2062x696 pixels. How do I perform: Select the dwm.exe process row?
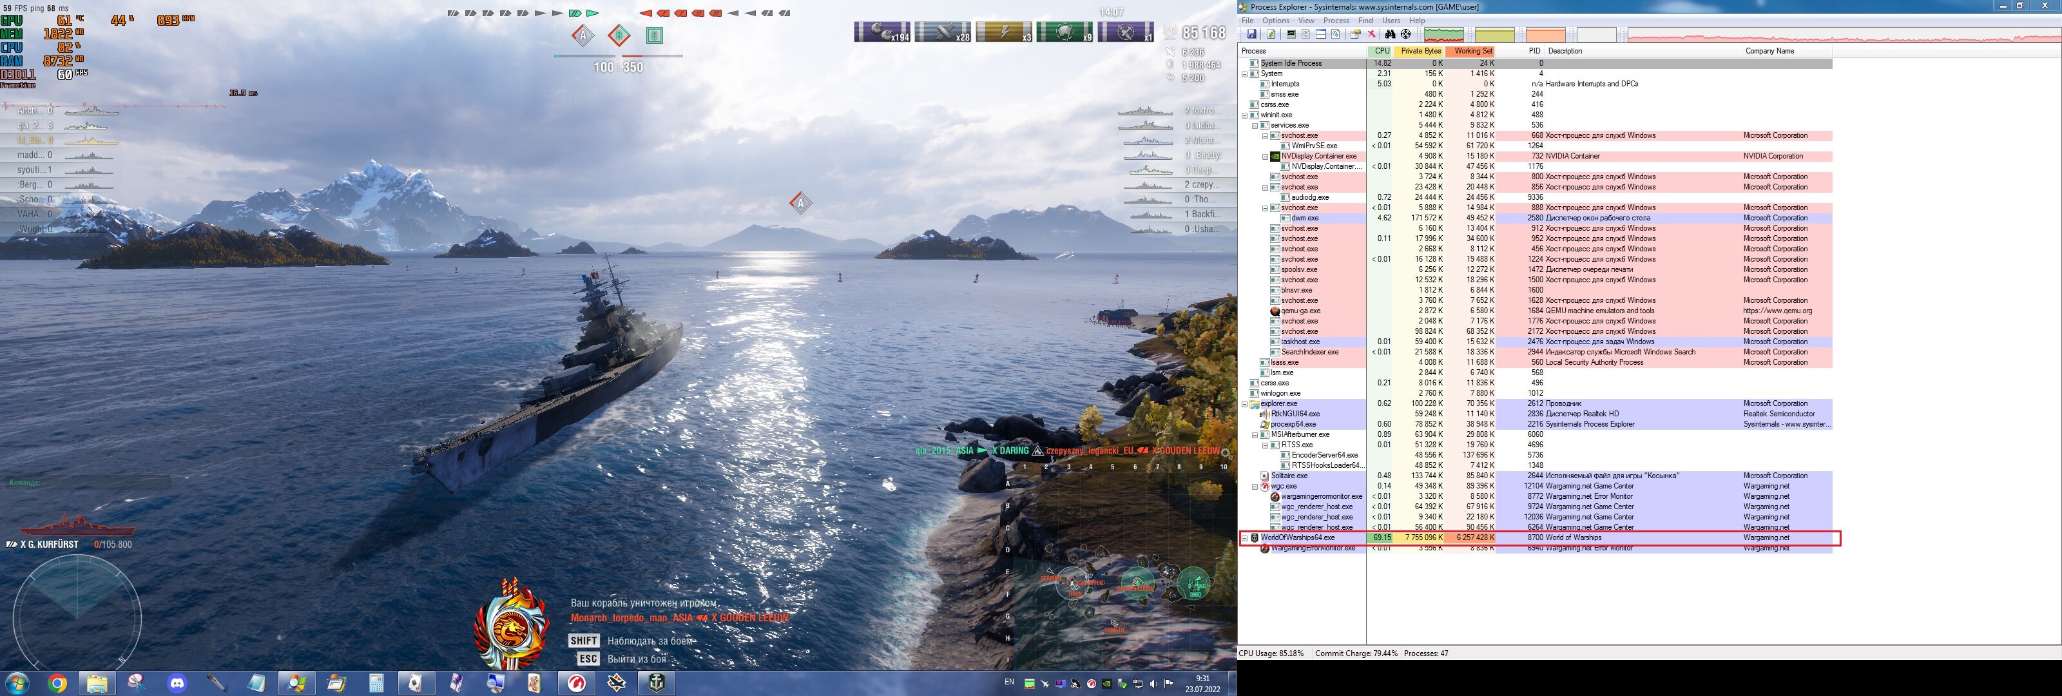(x=1536, y=218)
